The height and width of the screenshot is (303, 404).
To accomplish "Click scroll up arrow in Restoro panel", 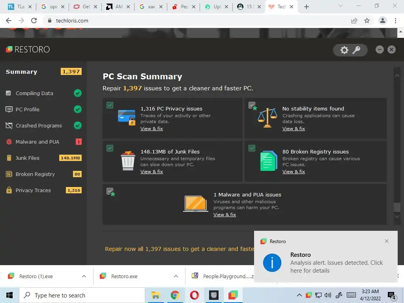I will click(x=397, y=75).
